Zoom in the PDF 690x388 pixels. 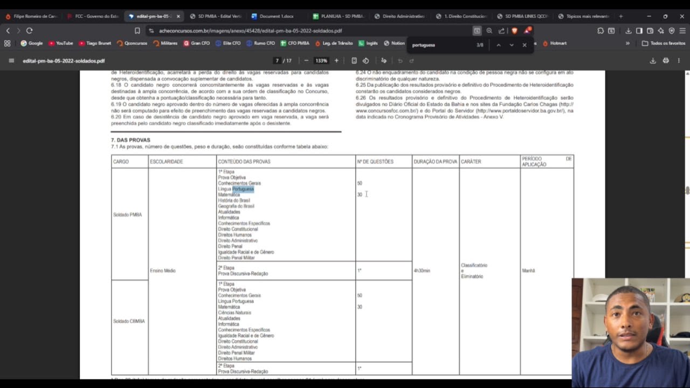coord(336,60)
